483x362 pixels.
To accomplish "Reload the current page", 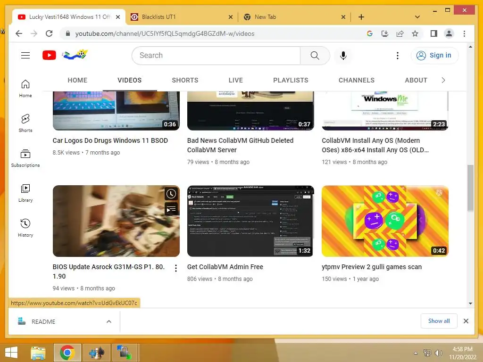I will coord(49,33).
